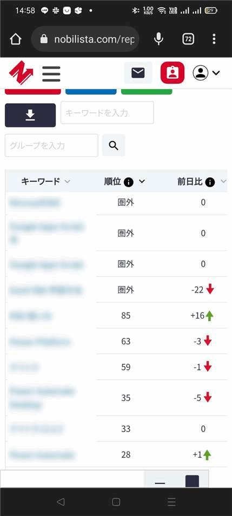Open the hamburger menu beside Nobilista logo
232x516 pixels.
51,74
